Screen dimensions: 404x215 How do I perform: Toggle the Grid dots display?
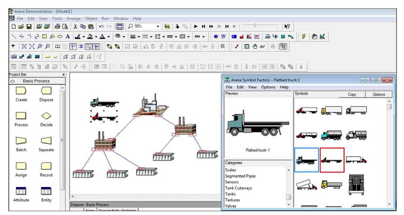[65, 46]
